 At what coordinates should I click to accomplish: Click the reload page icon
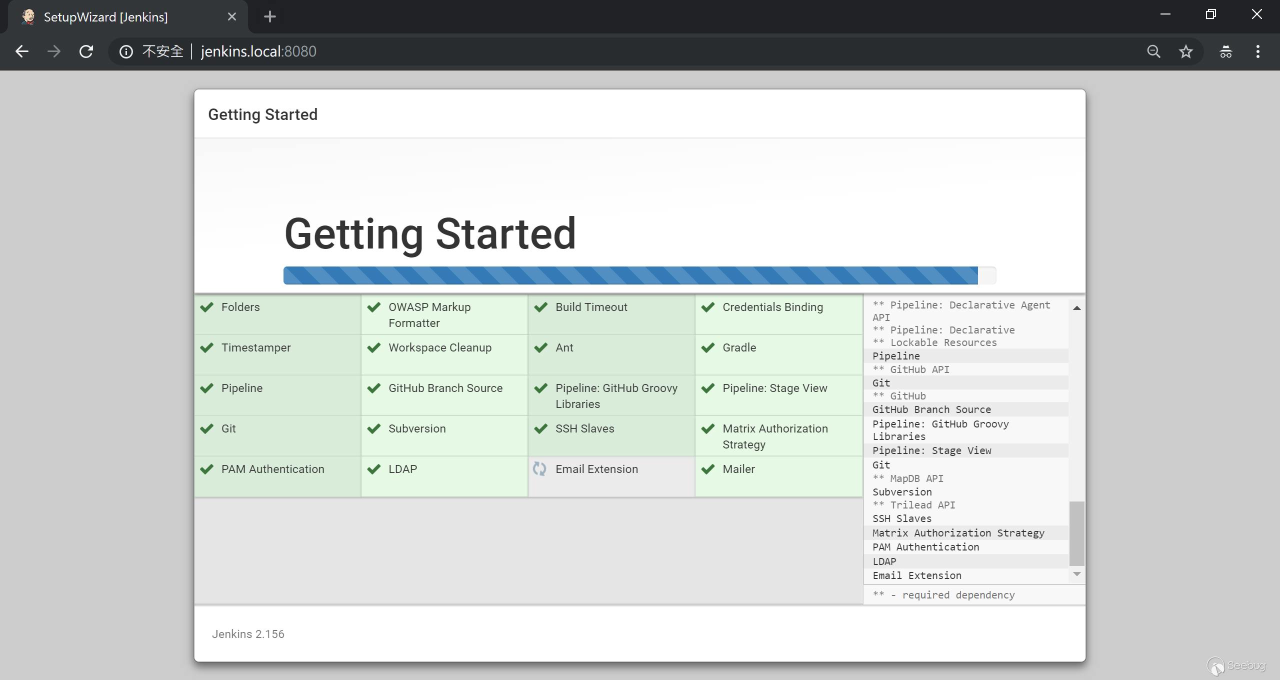coord(86,51)
